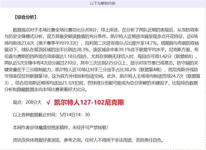The width and height of the screenshot is (206, 150).
Task: Click the line beginning 3），结合尼克斯近期场均
Action: [x=101, y=83]
